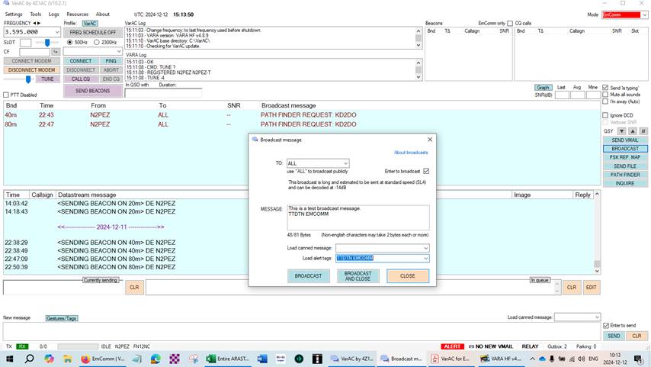
Task: Click the New message input field
Action: tap(301, 332)
